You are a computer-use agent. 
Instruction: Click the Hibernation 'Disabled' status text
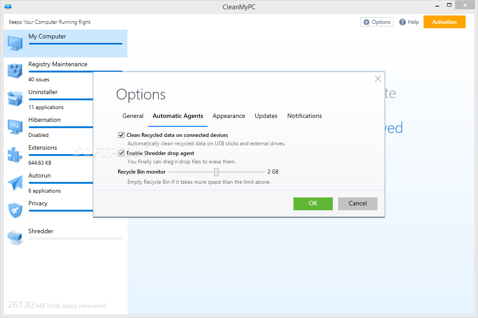coord(39,135)
